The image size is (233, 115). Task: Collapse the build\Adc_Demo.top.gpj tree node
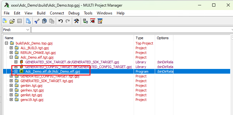6,43
